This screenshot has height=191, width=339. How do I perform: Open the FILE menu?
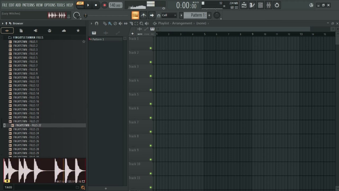[x=5, y=5]
